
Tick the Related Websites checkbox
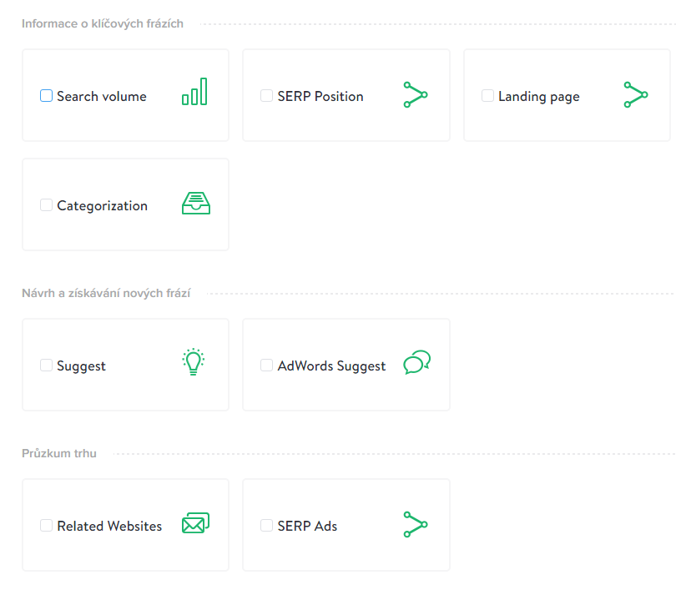pos(47,525)
